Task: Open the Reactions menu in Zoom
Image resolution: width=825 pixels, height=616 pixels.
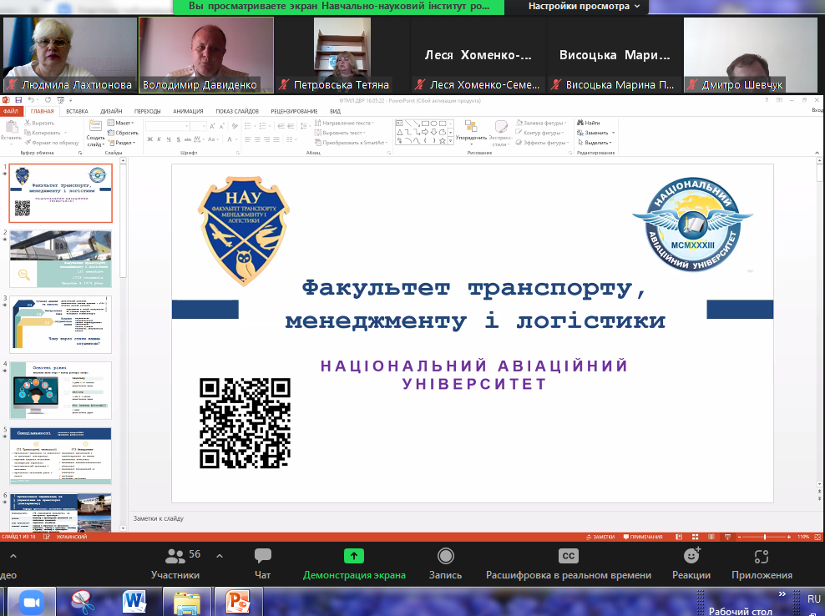Action: 691,563
